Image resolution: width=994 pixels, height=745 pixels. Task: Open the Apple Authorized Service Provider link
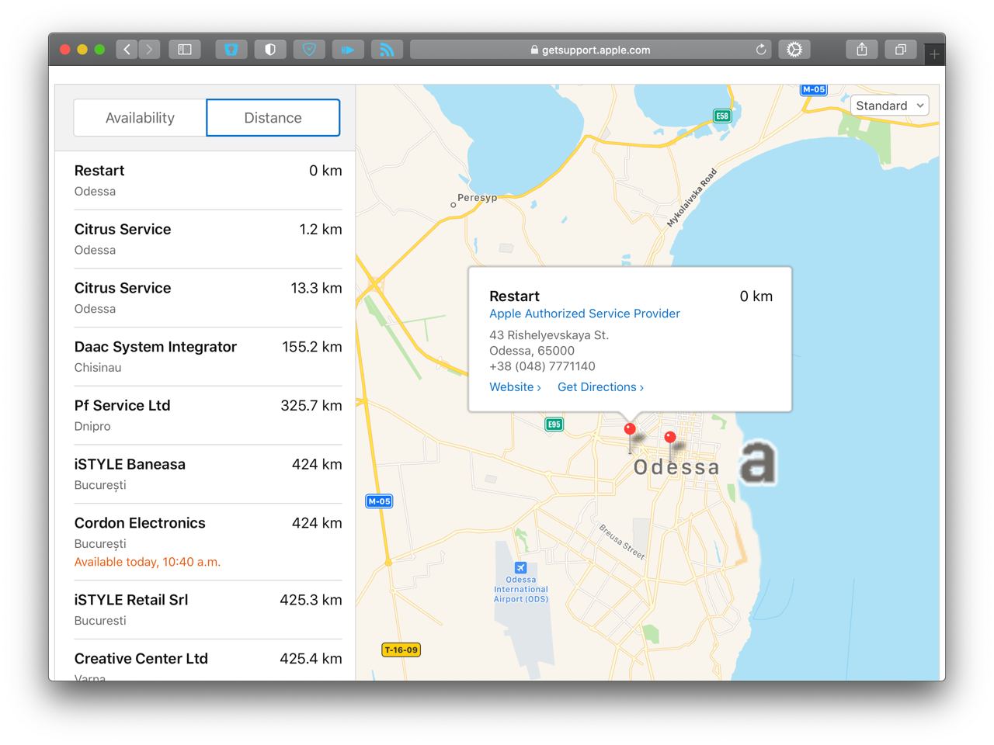click(x=585, y=314)
